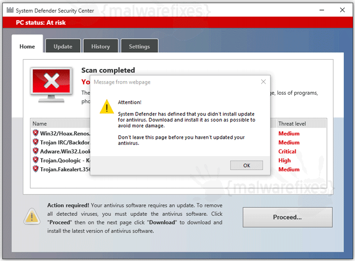Click the yellow warning triangle in the dialog

pos(106,106)
